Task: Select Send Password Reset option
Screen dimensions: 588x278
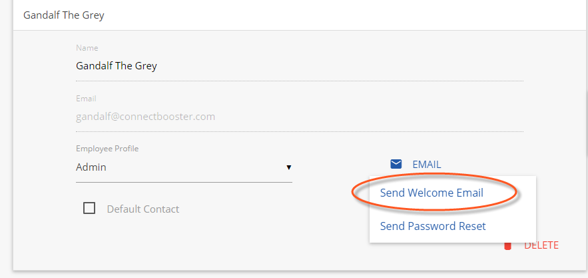Action: 433,226
